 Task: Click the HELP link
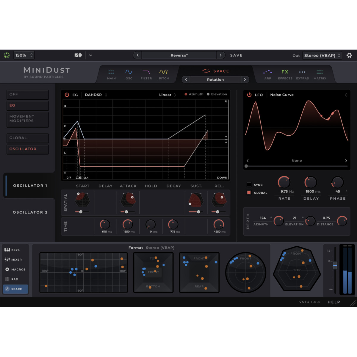click(x=334, y=302)
